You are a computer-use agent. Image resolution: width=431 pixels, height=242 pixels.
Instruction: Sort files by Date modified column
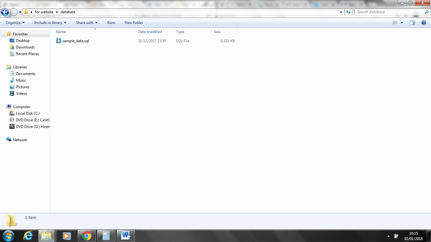pyautogui.click(x=150, y=32)
